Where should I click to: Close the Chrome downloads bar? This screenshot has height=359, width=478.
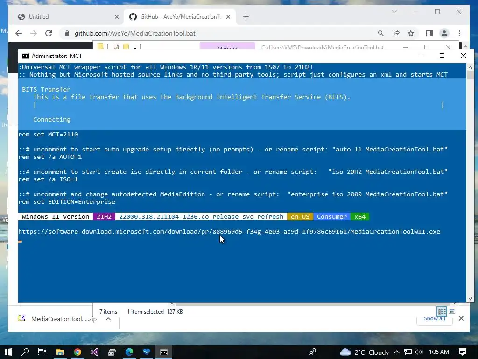click(x=461, y=318)
